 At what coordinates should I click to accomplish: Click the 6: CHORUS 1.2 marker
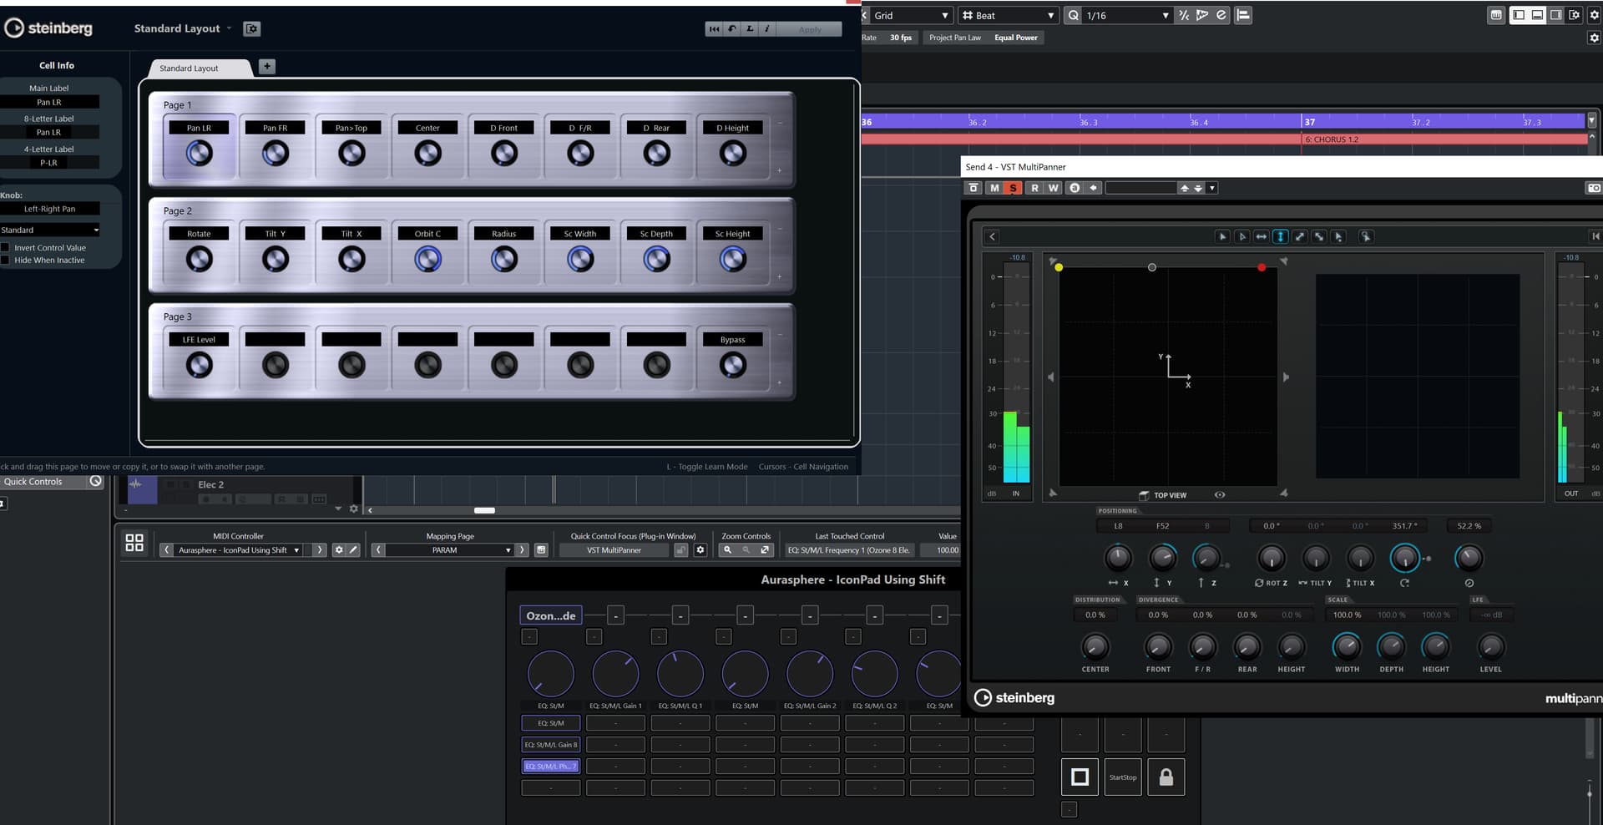(1331, 139)
